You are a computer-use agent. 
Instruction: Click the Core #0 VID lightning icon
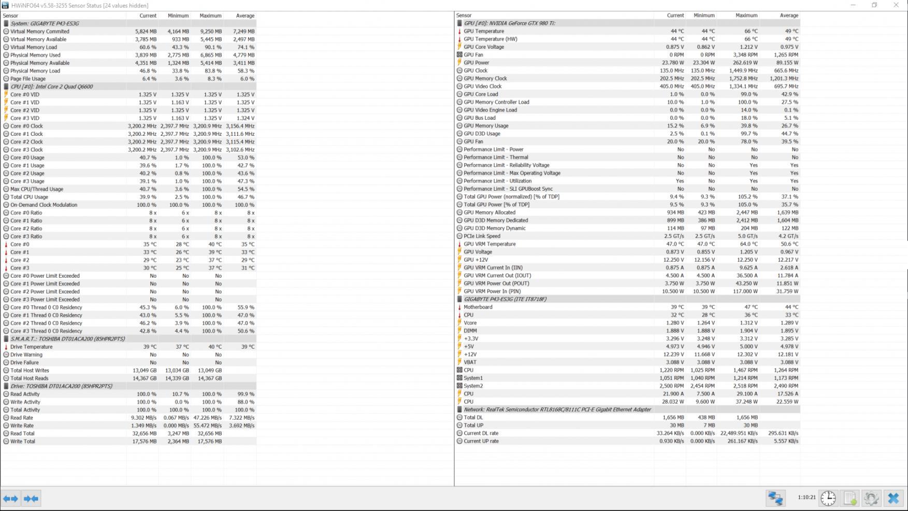(x=6, y=94)
